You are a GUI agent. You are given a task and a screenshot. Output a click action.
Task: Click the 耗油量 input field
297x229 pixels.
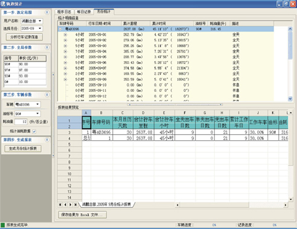click(x=21, y=122)
